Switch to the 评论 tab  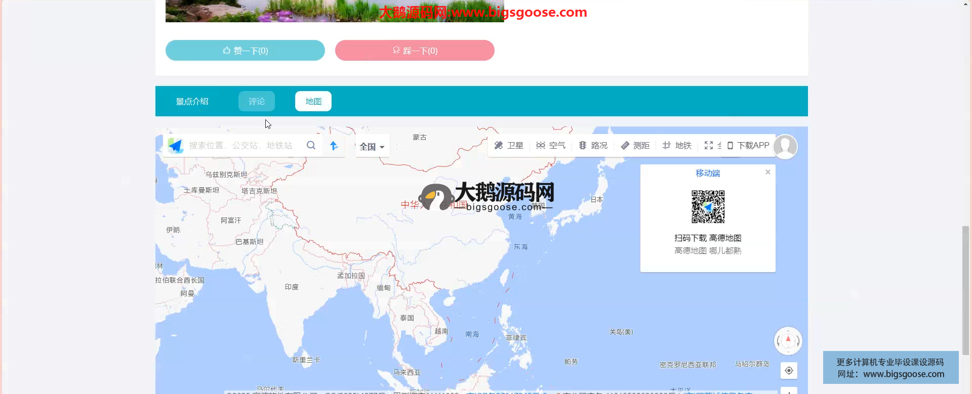click(257, 101)
